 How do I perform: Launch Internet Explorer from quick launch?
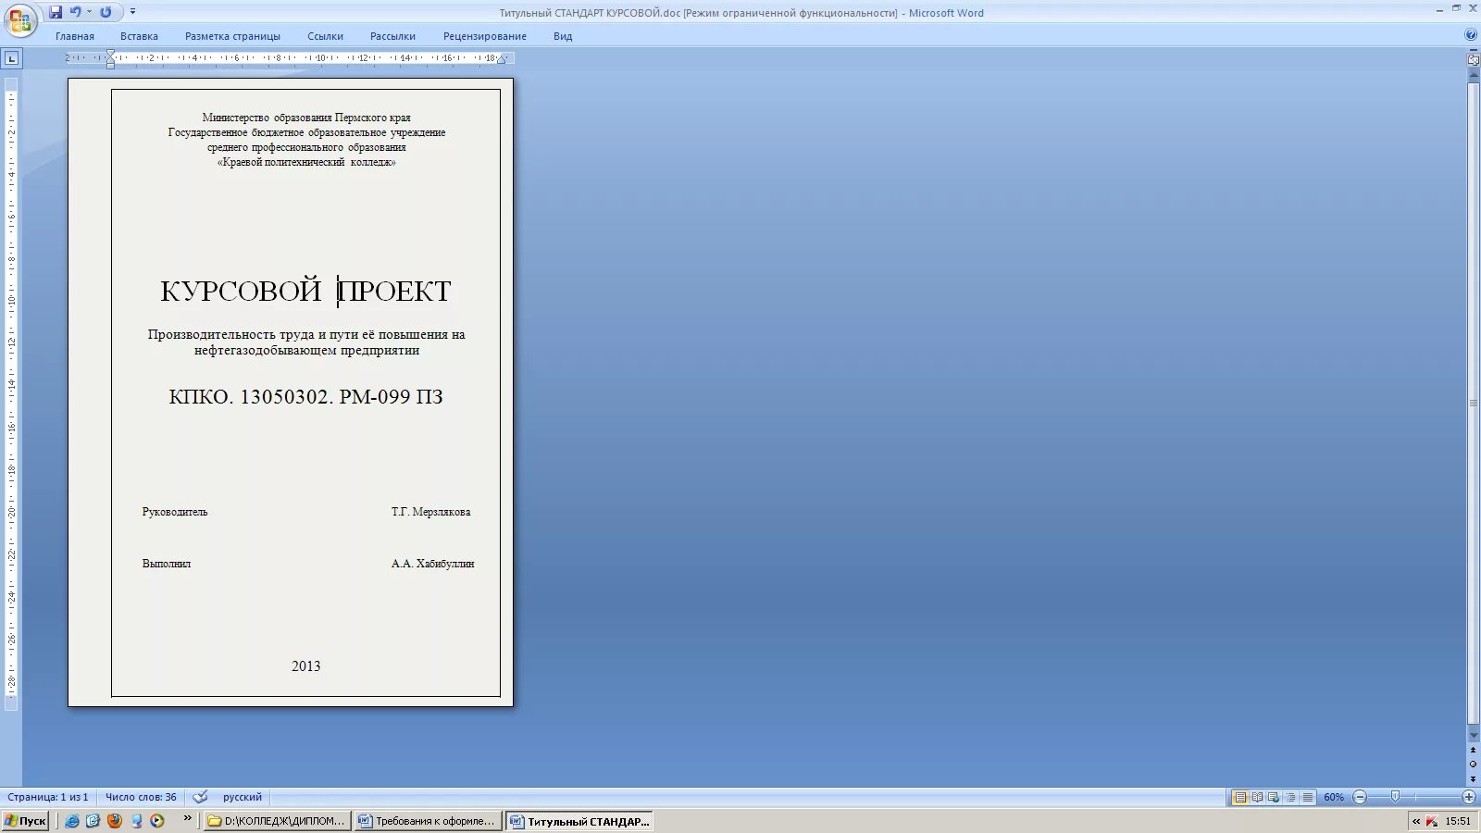71,821
